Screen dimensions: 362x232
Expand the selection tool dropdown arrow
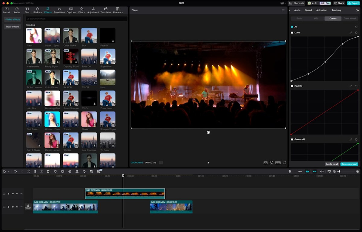pyautogui.click(x=8, y=171)
